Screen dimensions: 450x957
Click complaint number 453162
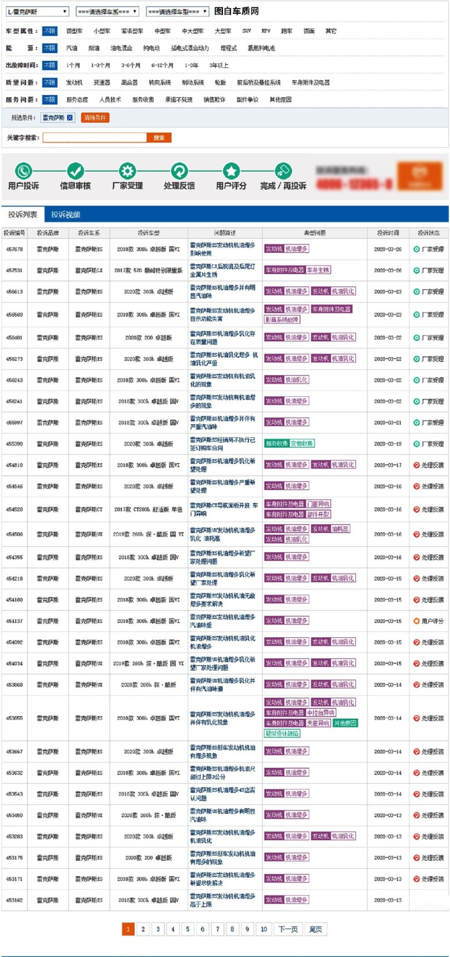14,900
